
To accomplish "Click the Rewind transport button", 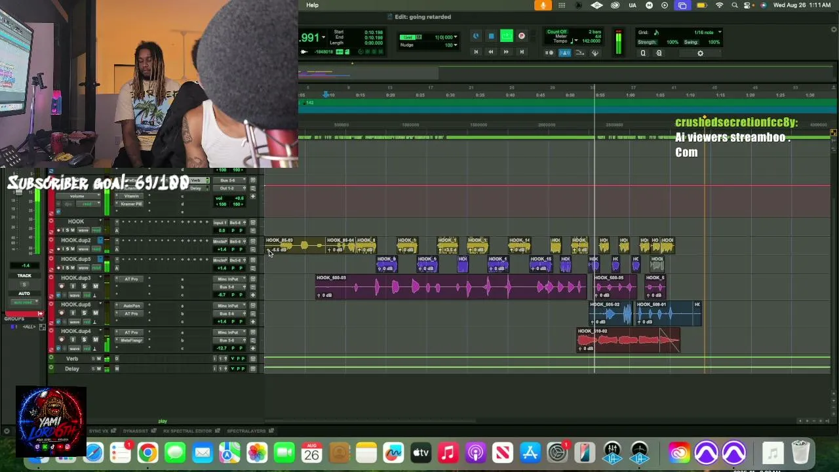I will pyautogui.click(x=490, y=52).
